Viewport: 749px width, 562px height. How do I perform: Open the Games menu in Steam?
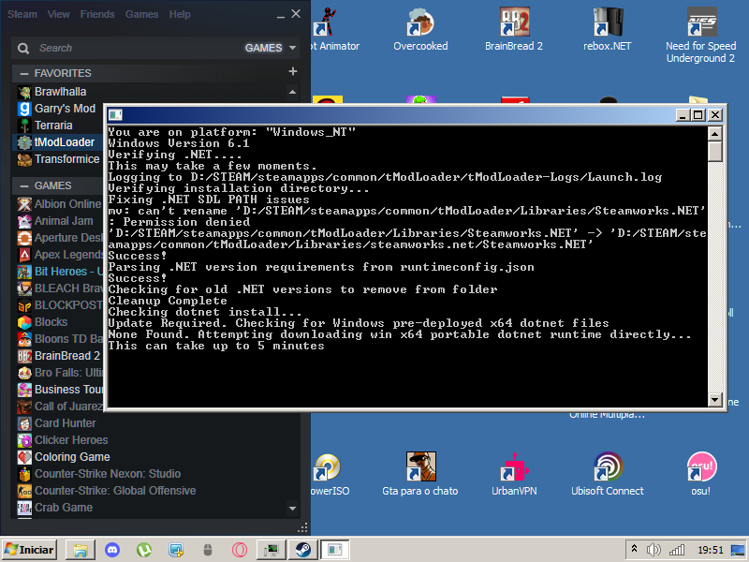pos(141,14)
